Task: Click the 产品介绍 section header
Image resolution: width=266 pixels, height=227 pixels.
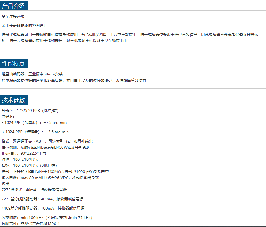Action: 14,5
